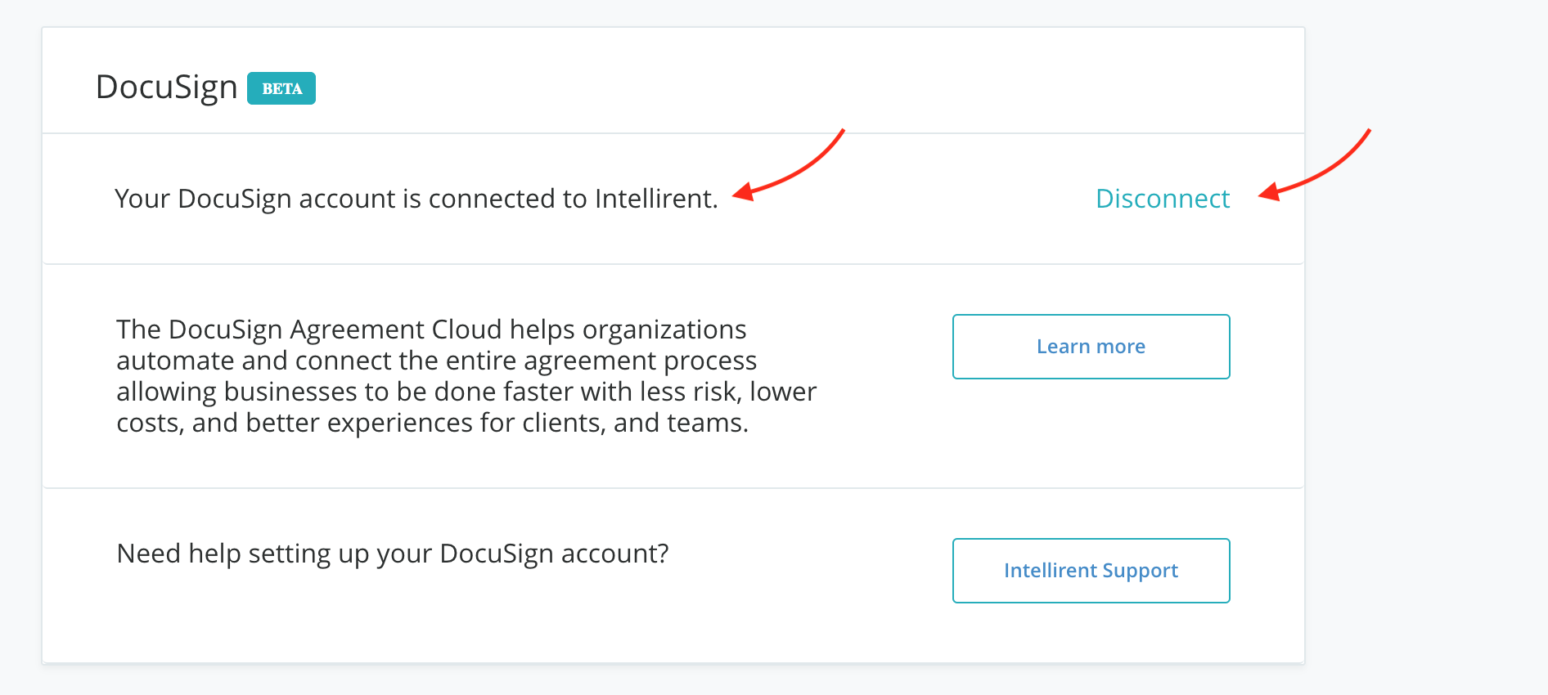The image size is (1548, 695).
Task: Select the DocuSign Agreement Cloud description paragraph
Action: (466, 376)
